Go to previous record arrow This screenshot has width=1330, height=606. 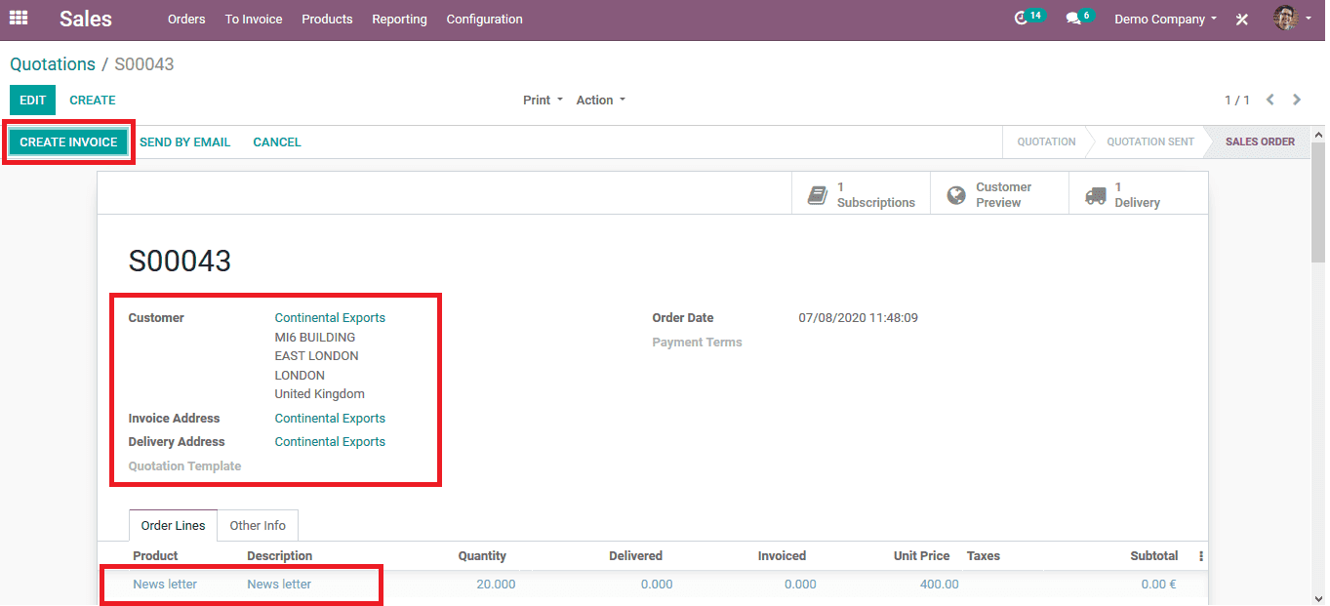click(x=1270, y=100)
